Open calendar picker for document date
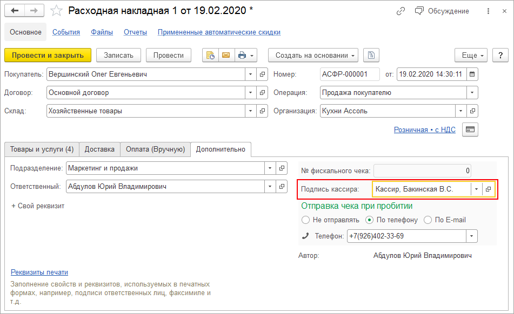Image resolution: width=514 pixels, height=314 pixels. [472, 74]
